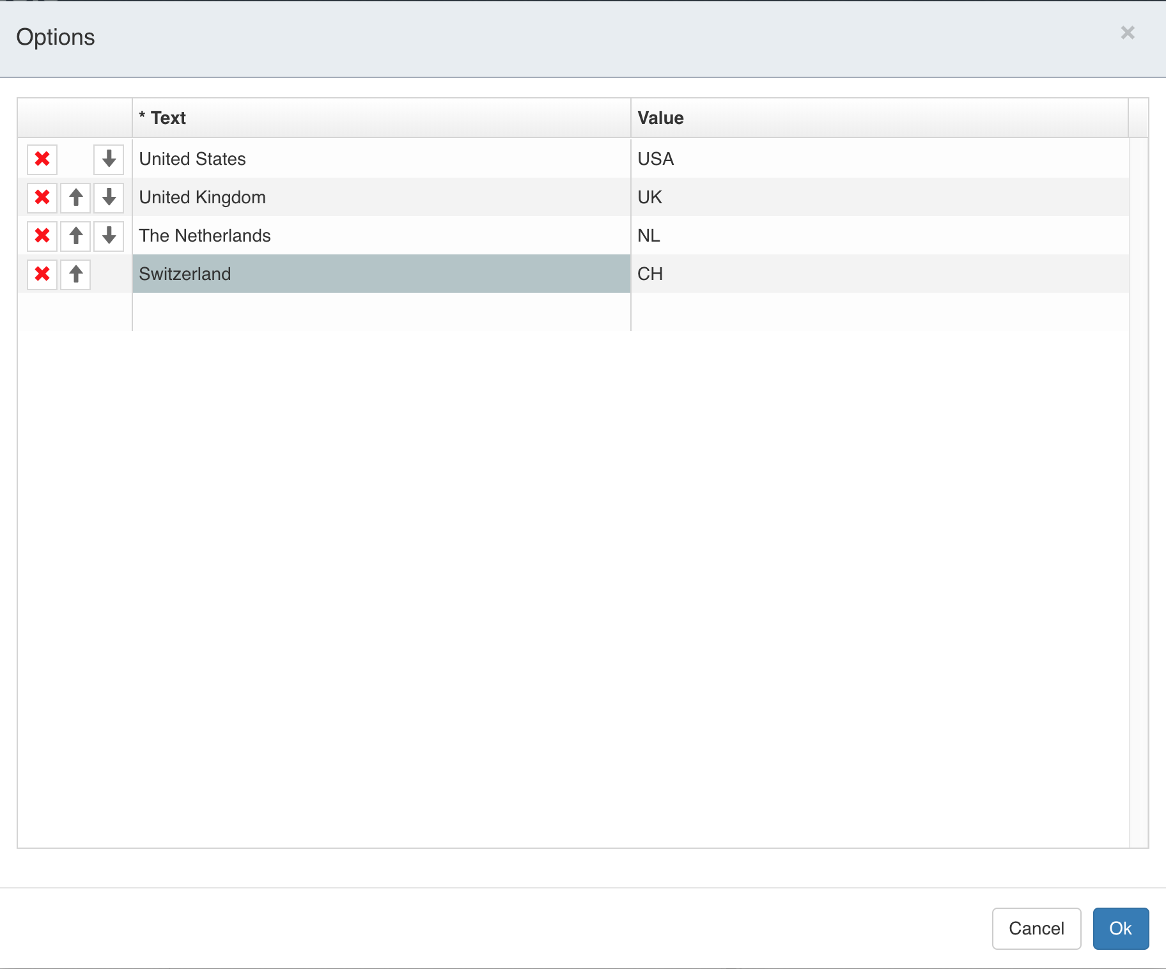Viewport: 1166px width, 969px height.
Task: Move the Switzerland row up
Action: coord(75,274)
